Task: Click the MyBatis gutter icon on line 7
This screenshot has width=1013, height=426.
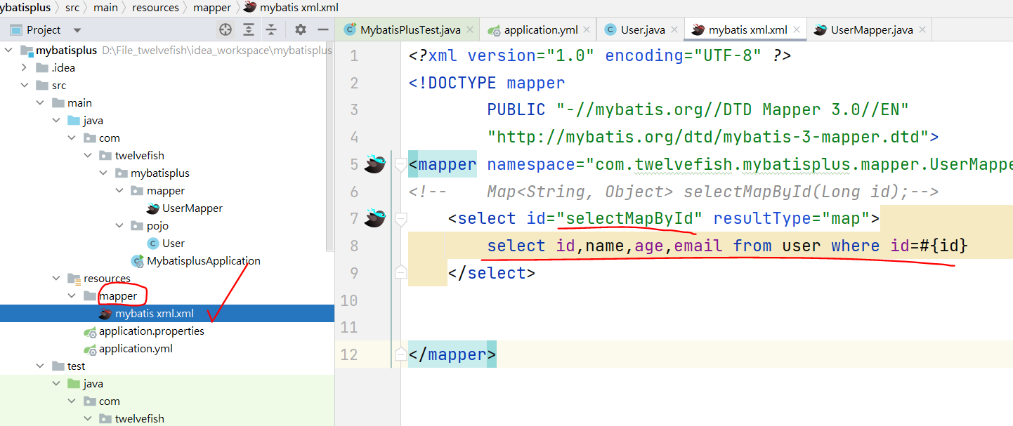Action: 374,218
